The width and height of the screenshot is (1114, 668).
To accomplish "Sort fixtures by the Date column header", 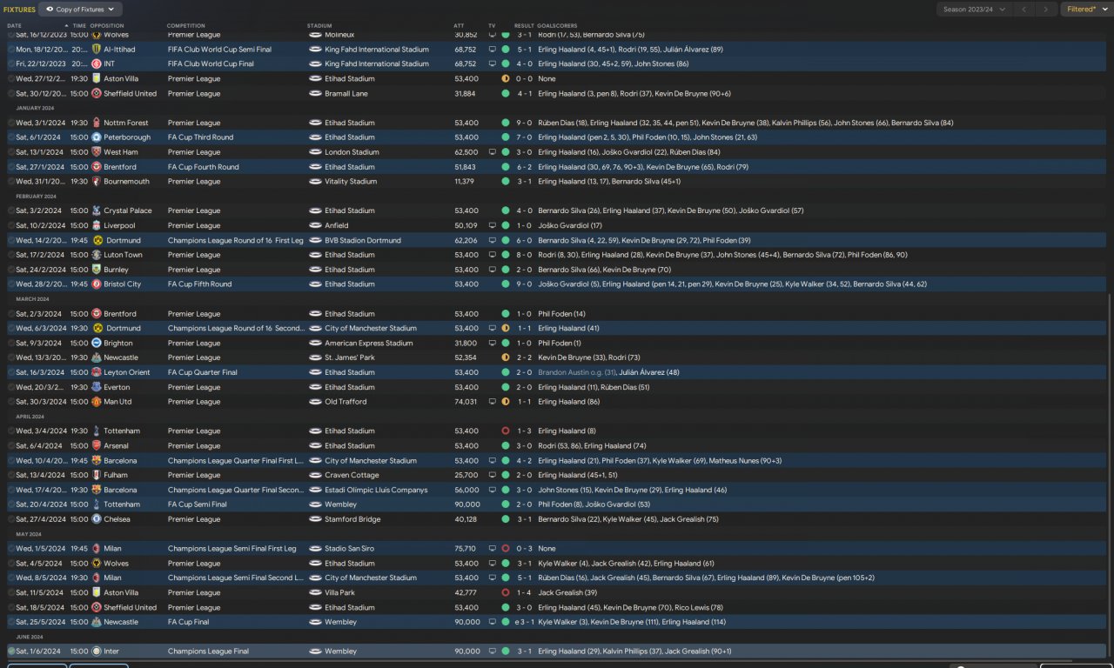I will tap(15, 25).
